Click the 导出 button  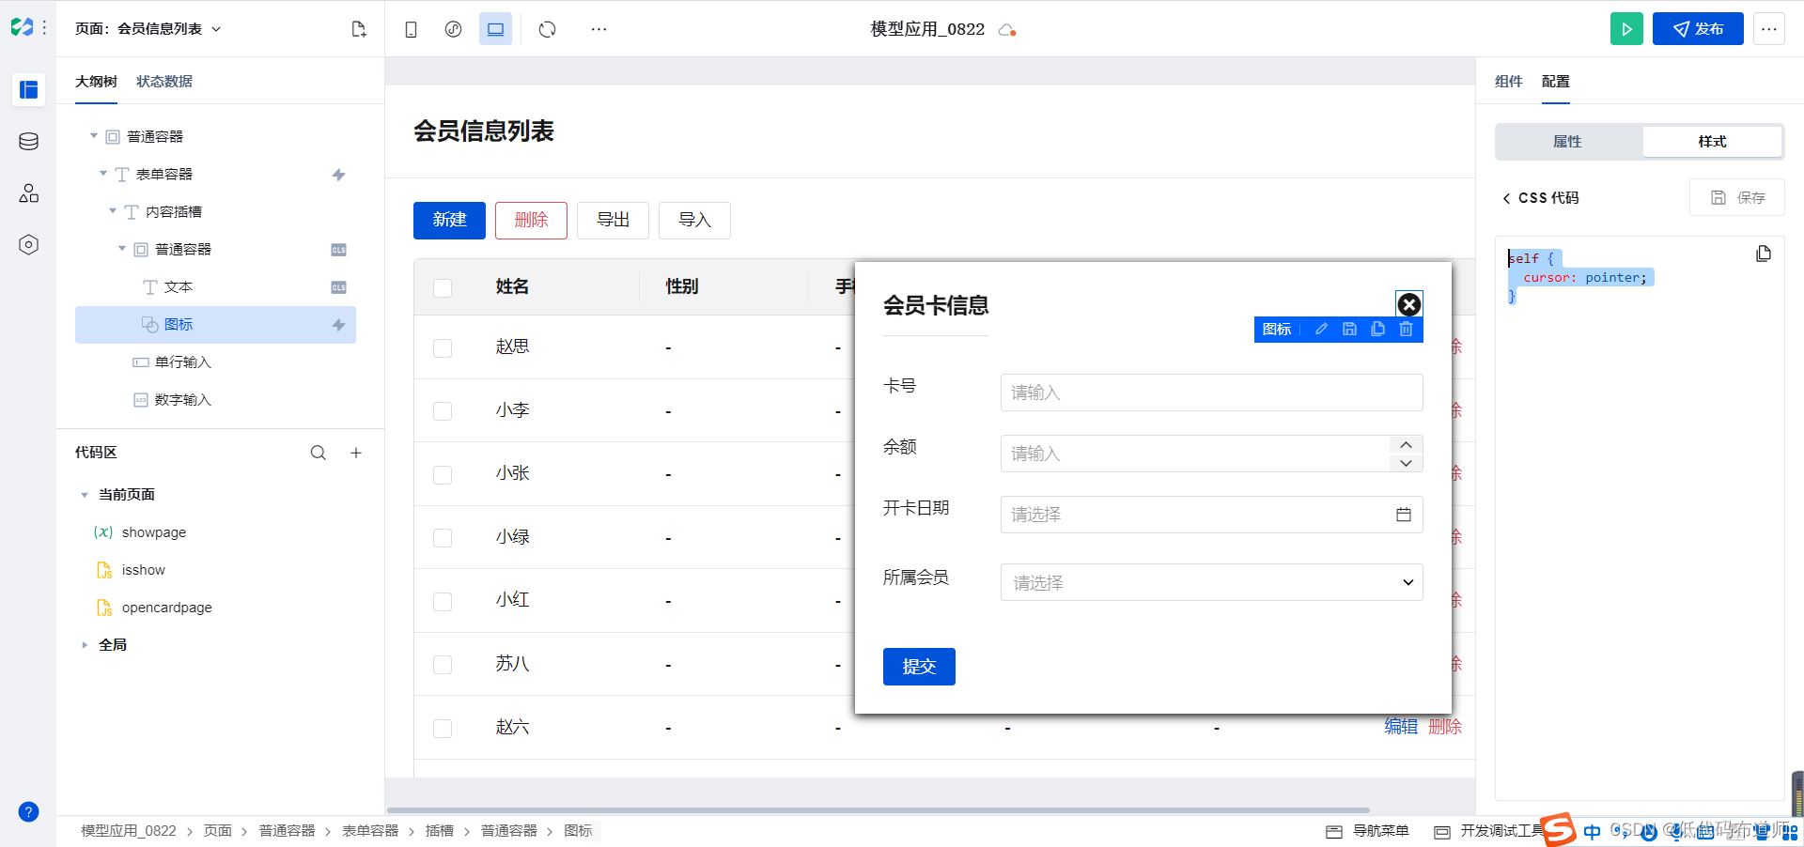click(613, 220)
